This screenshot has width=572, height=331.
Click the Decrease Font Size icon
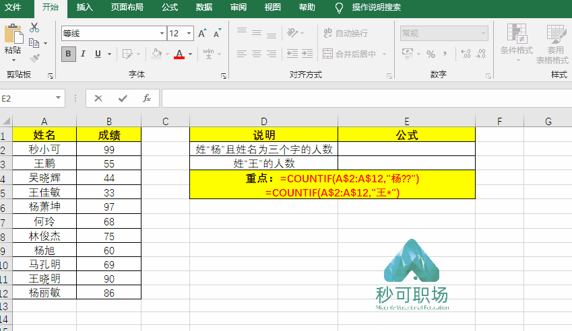click(218, 34)
